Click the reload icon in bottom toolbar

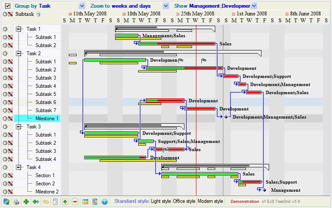6,202
